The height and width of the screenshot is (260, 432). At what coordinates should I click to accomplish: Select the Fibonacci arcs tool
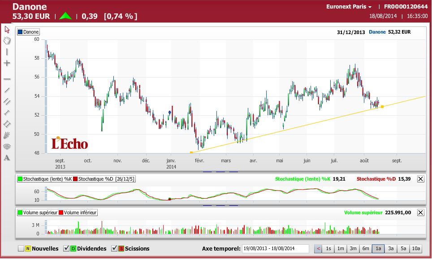pos(7,147)
